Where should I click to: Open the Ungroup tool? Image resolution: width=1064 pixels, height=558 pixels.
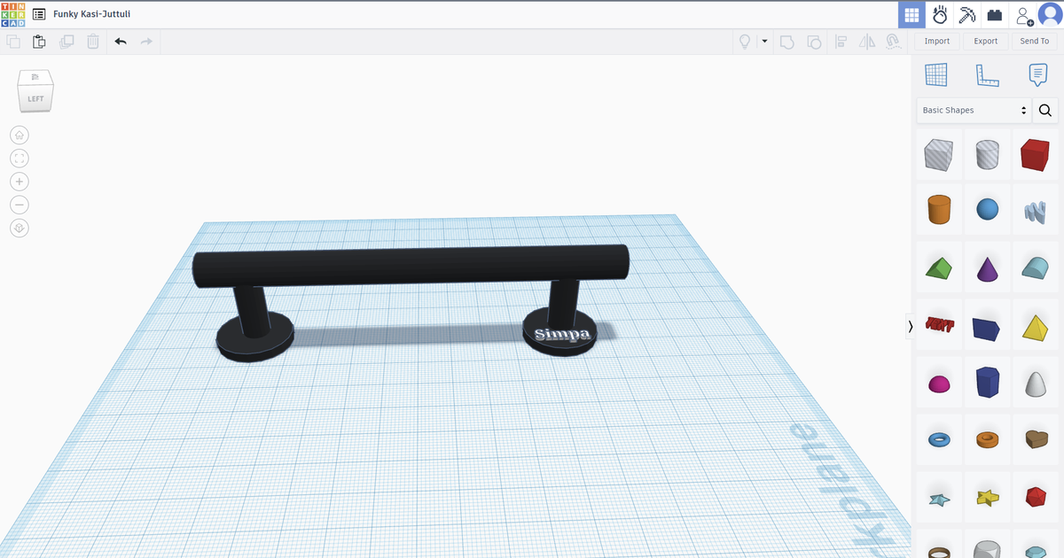[x=814, y=41]
